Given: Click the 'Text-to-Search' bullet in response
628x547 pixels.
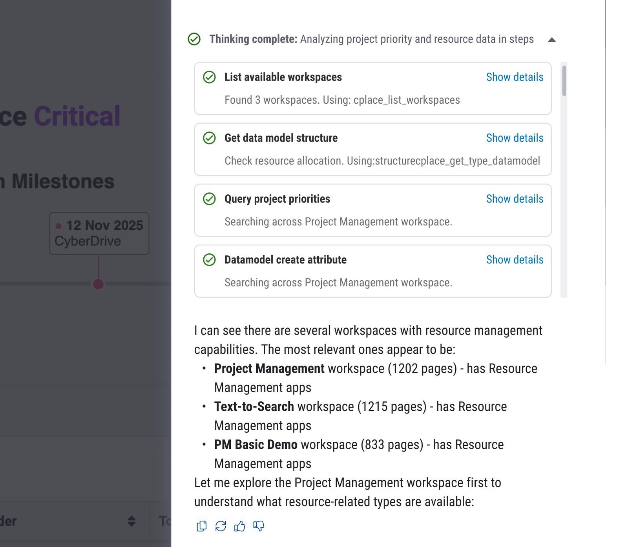Looking at the screenshot, I should 254,406.
